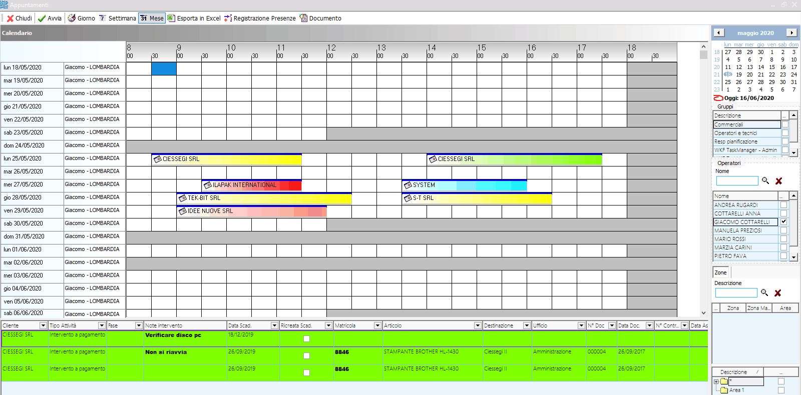Toggle Operatori e tecnici group checkbox

point(785,133)
